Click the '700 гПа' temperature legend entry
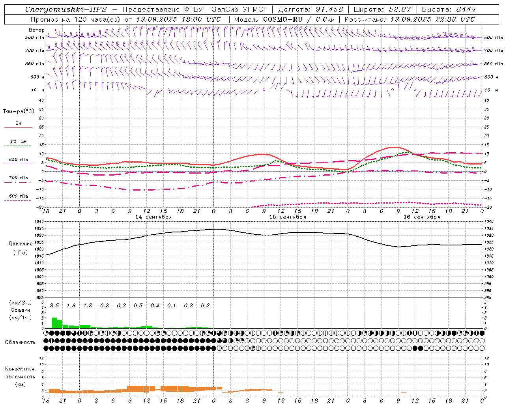 click(x=19, y=178)
